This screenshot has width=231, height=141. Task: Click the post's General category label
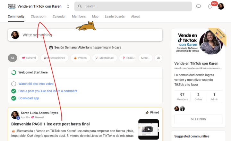(x=39, y=117)
